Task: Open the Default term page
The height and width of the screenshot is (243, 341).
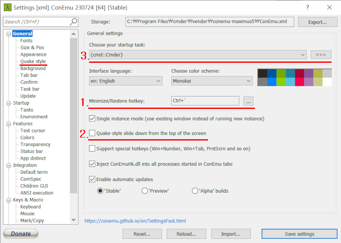Action: pos(34,172)
